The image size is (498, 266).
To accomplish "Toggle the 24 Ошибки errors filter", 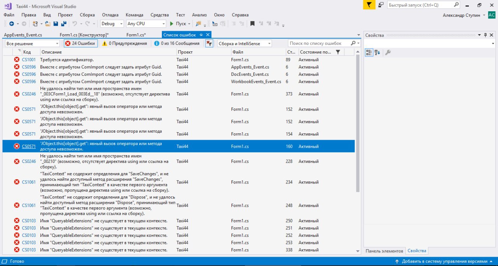I will (80, 44).
